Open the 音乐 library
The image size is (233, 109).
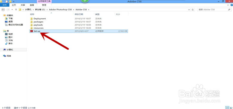pos(10,43)
